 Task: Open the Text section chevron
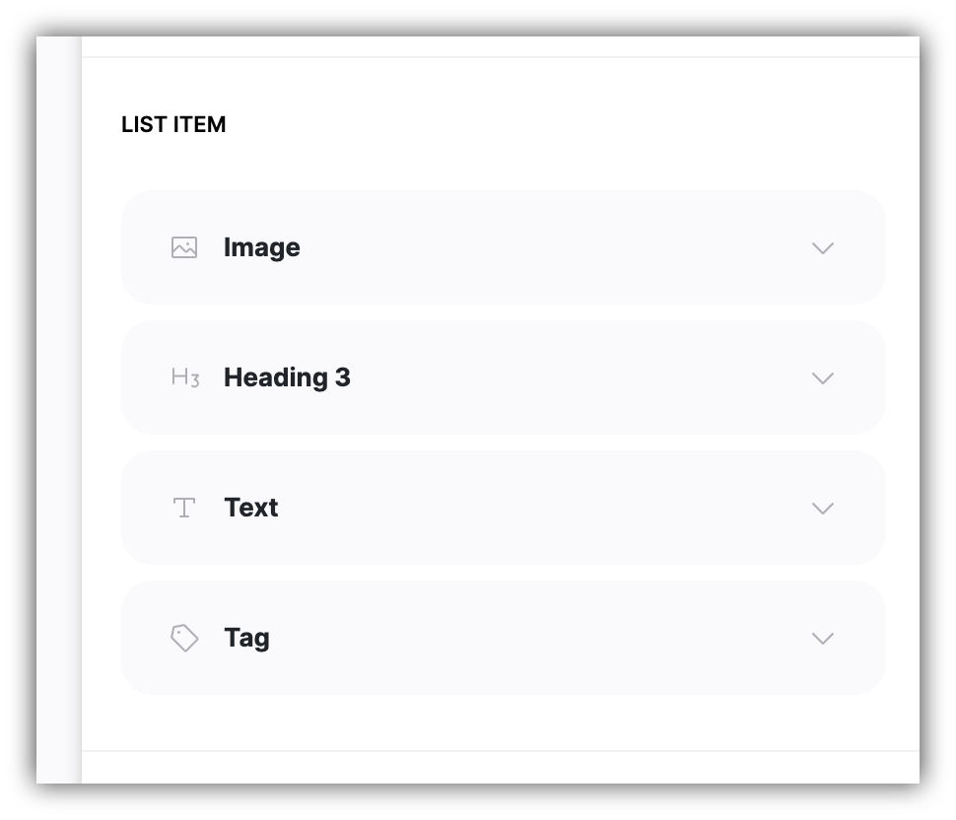tap(823, 508)
